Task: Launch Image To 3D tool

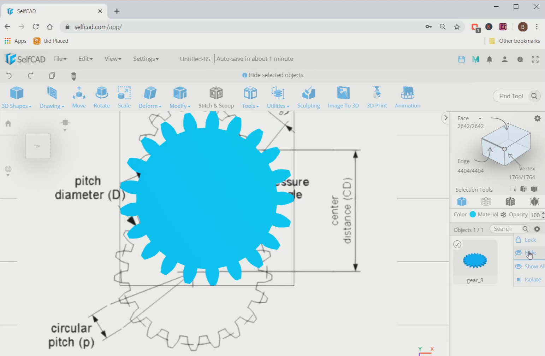Action: click(343, 97)
